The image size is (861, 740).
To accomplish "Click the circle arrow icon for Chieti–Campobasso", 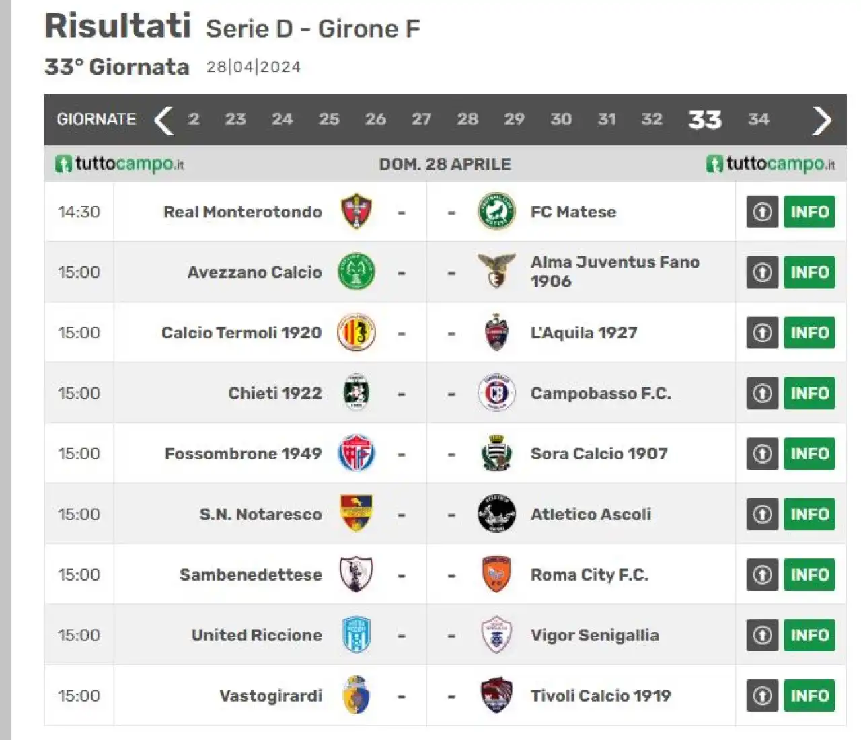I will pos(762,393).
